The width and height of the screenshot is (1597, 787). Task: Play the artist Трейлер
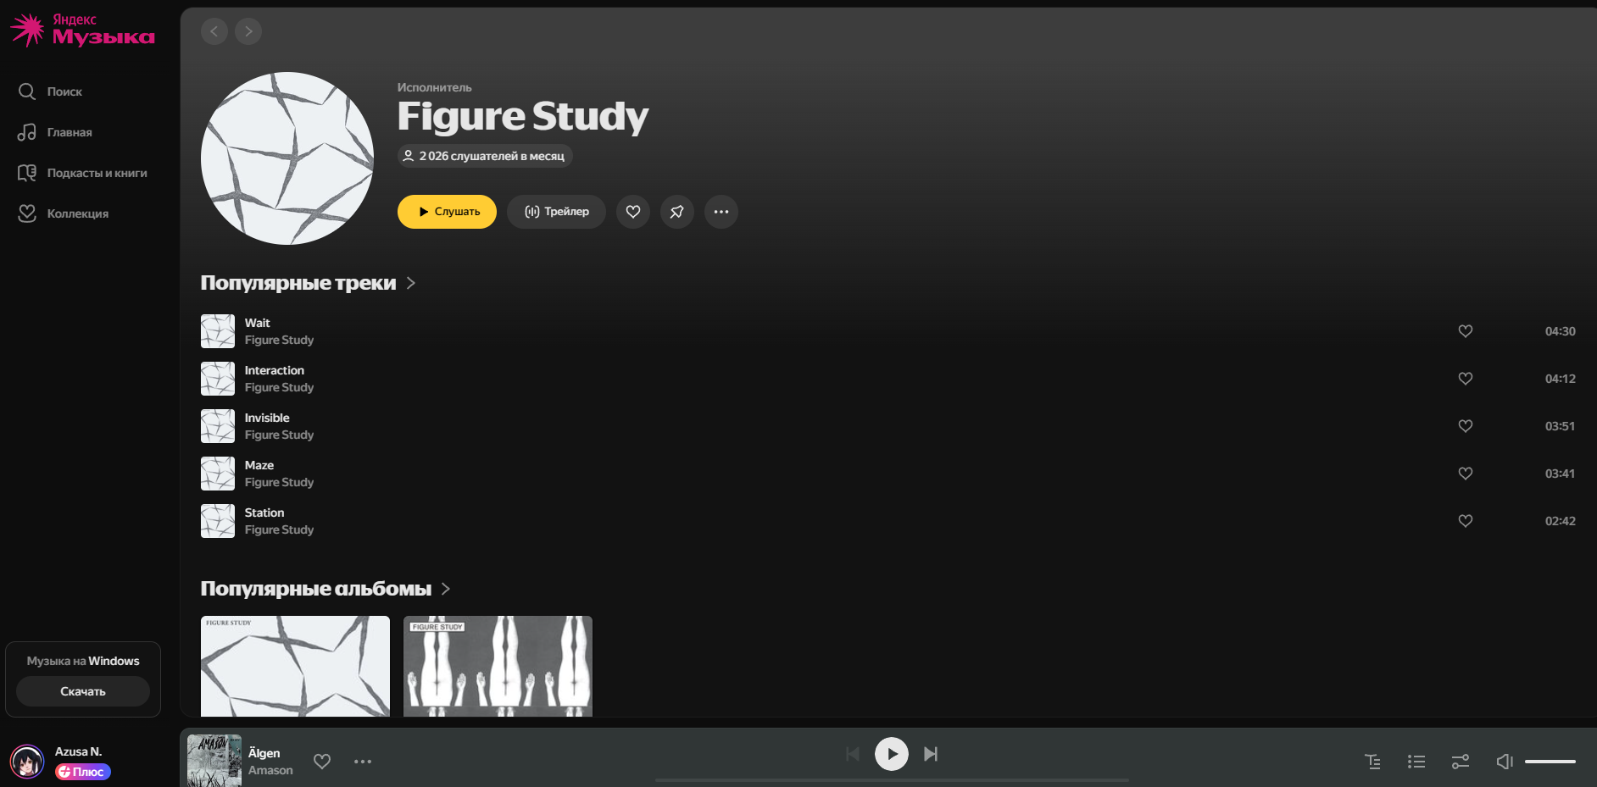556,212
